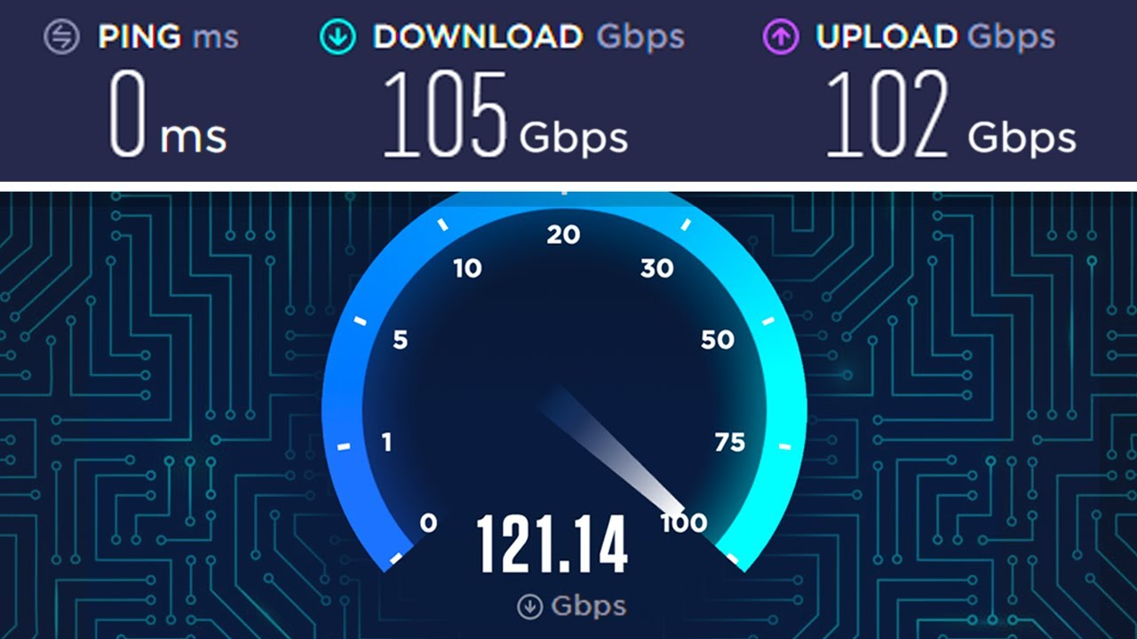
Task: Select the 102 Gbps upload result
Action: (950, 115)
